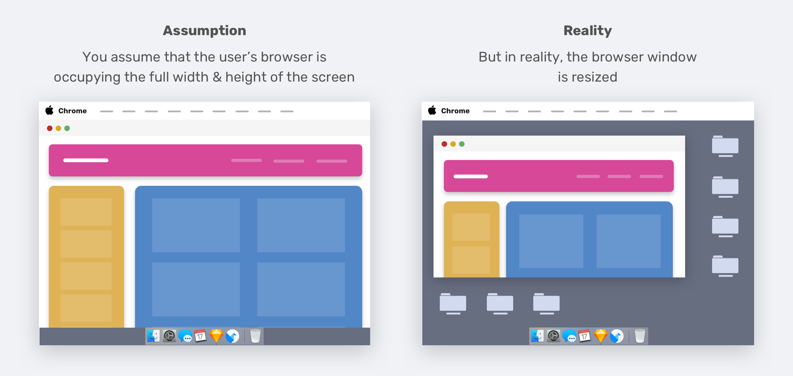This screenshot has height=376, width=793.
Task: Switch to the Chrome browser tab
Action: (x=73, y=109)
